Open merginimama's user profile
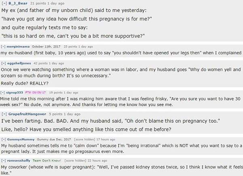 (18, 47)
